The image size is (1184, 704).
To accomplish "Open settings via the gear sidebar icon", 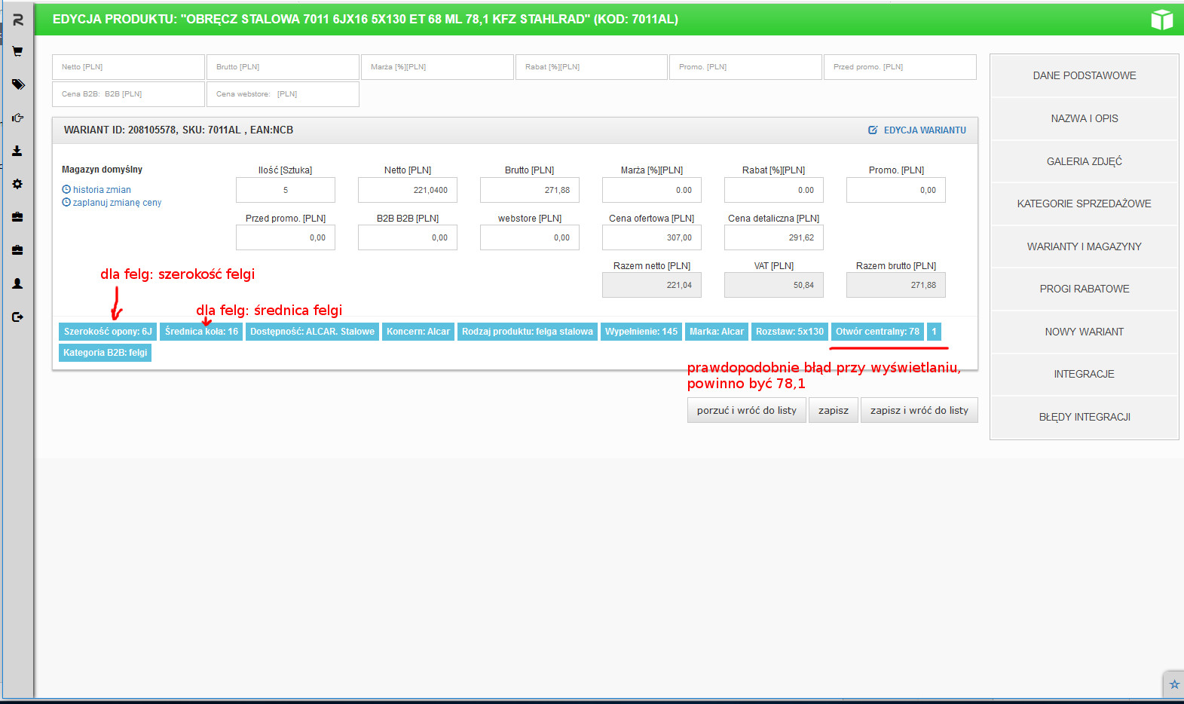I will [17, 184].
